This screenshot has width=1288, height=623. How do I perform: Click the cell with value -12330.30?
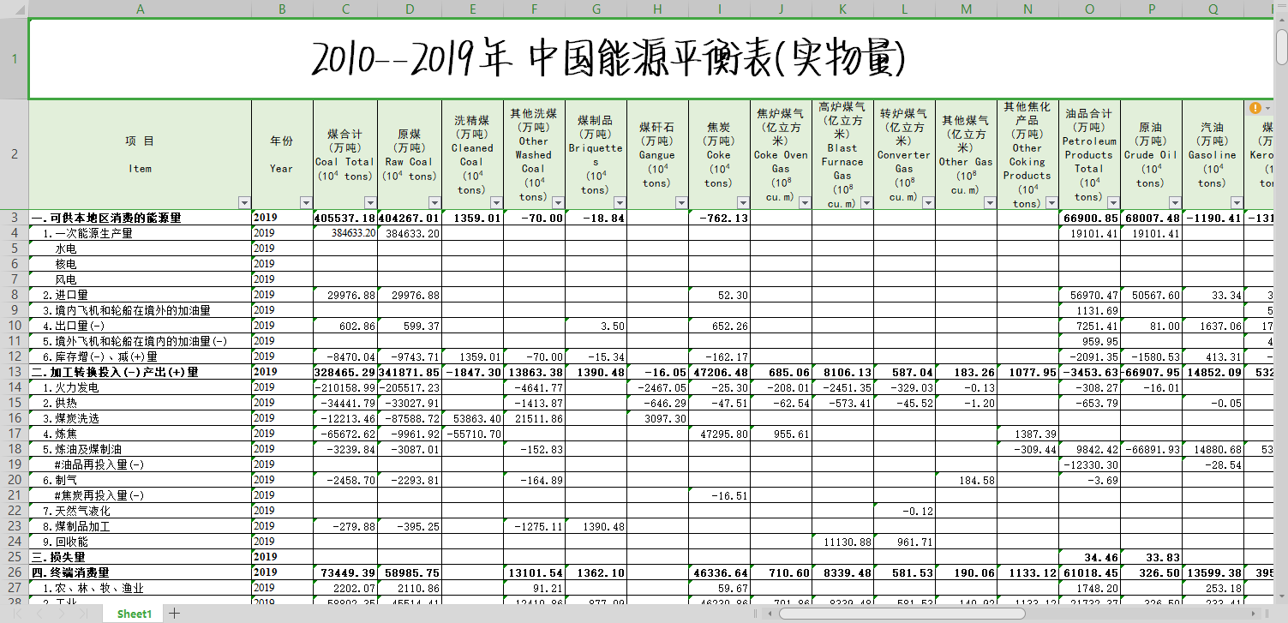coord(1089,464)
